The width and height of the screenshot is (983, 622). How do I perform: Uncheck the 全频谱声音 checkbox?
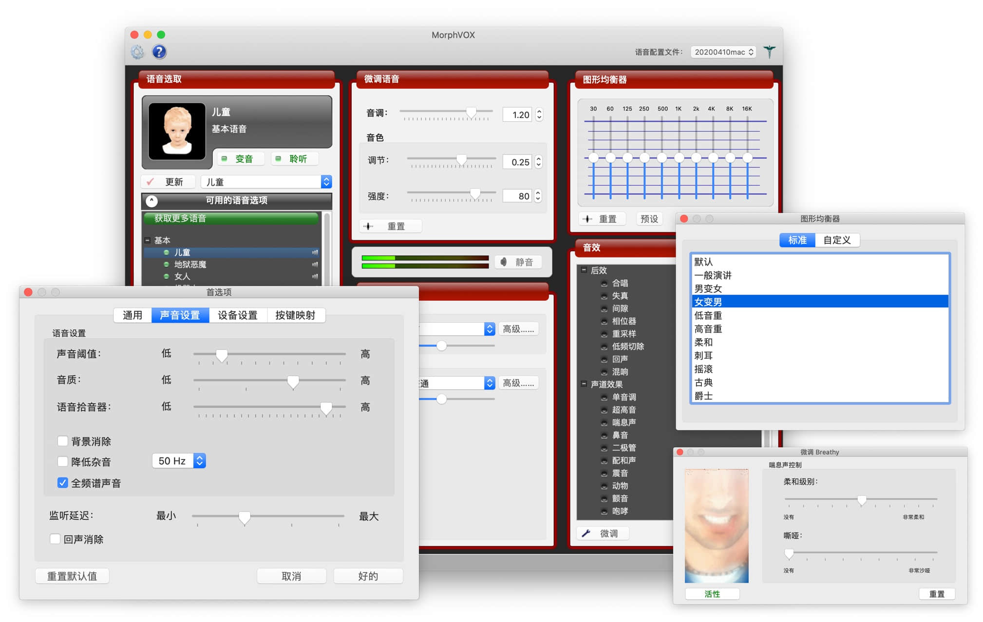pyautogui.click(x=62, y=483)
